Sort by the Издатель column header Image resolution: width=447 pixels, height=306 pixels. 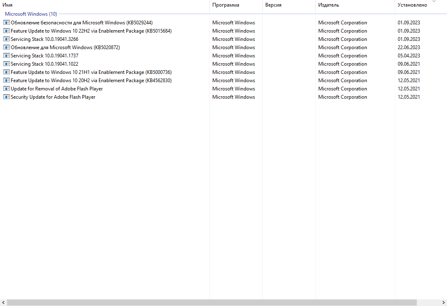point(355,5)
